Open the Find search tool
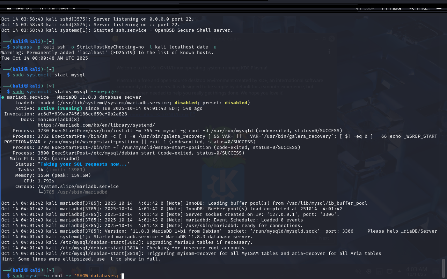Viewport: 447px width, 279px height. click(420, 8)
